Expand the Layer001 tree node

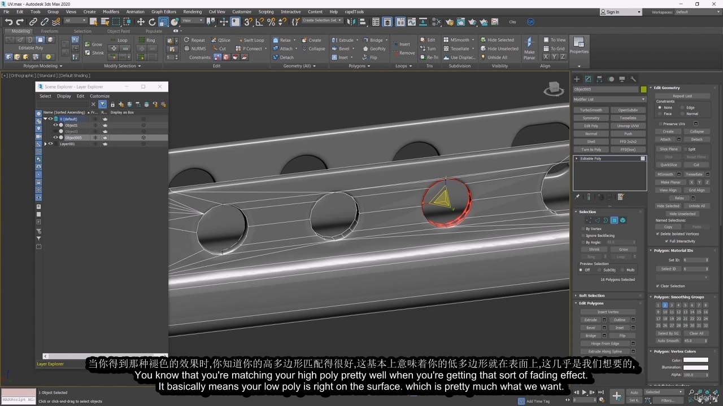coord(46,144)
